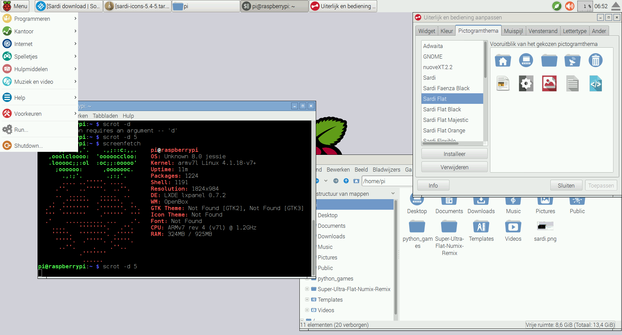This screenshot has height=335, width=622.
Task: Switch to the Widget tab
Action: pyautogui.click(x=427, y=31)
